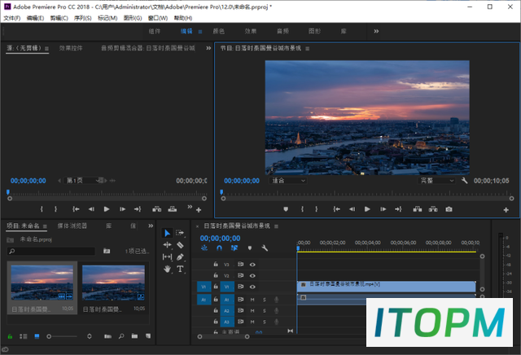Screen dimensions: 521x355
Task: Open timeline sequence panel menu
Action: (276, 226)
